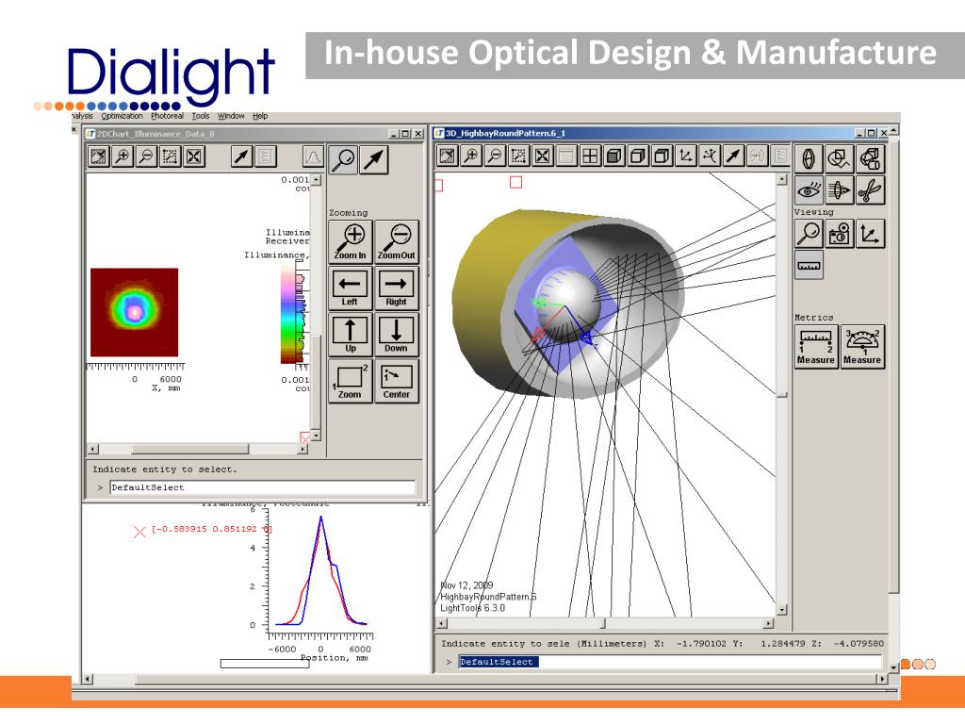Click the fit-all view icon in 3D toolbar
Viewport: 965px width, 724px height.
542,156
